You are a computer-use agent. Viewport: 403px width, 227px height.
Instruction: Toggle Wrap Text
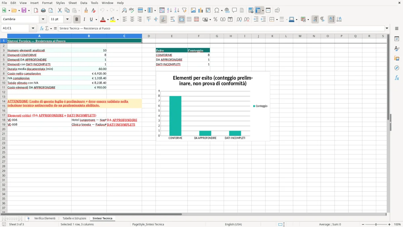point(173,20)
